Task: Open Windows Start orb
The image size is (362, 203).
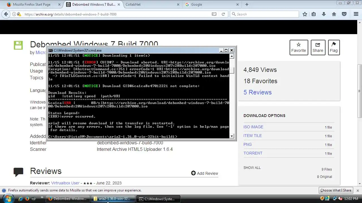Action: click(x=8, y=198)
